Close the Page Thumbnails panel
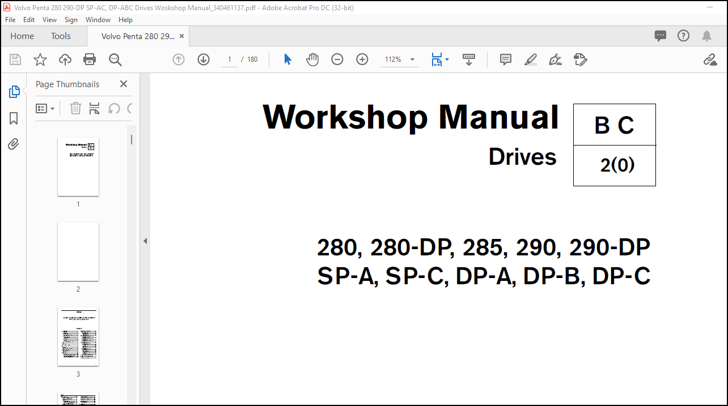The width and height of the screenshot is (728, 406). (124, 84)
